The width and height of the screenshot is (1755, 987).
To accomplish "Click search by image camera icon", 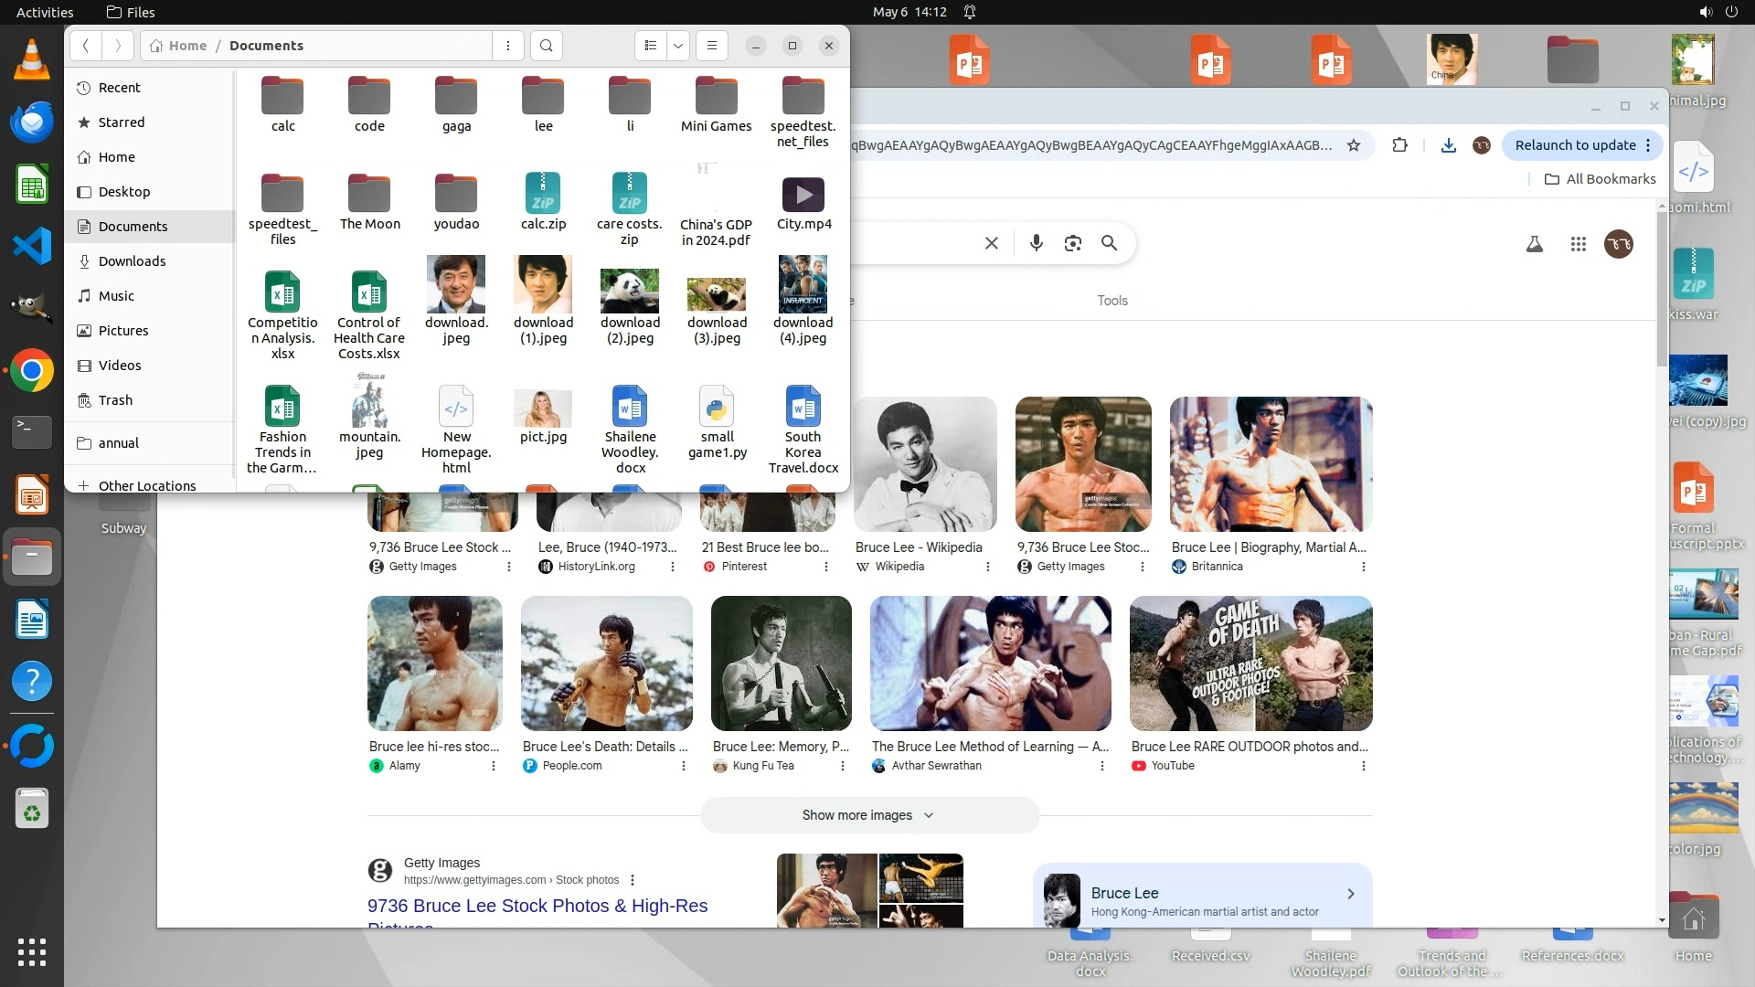I will click(1072, 243).
